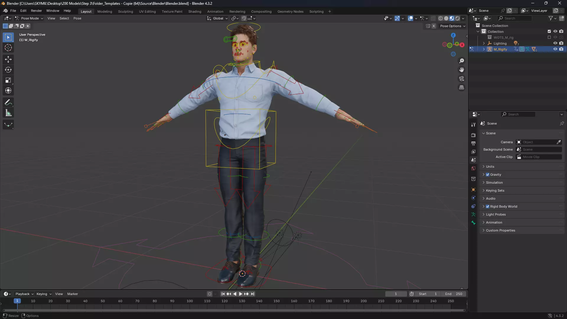Click the zoom magnifier viewport icon

[462, 61]
